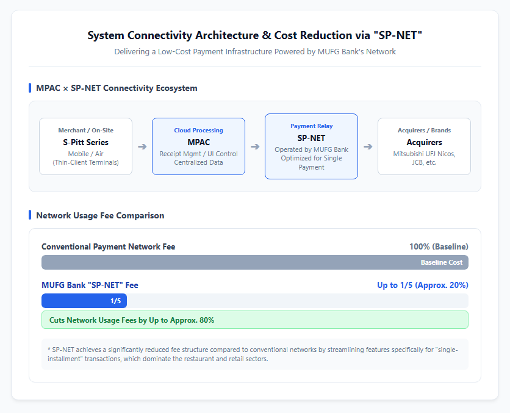This screenshot has height=413, width=510.
Task: Click the arrow between MPAC and SP-NET
Action: (x=255, y=146)
